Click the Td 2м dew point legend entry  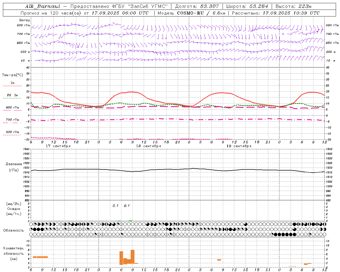[x=12, y=95]
